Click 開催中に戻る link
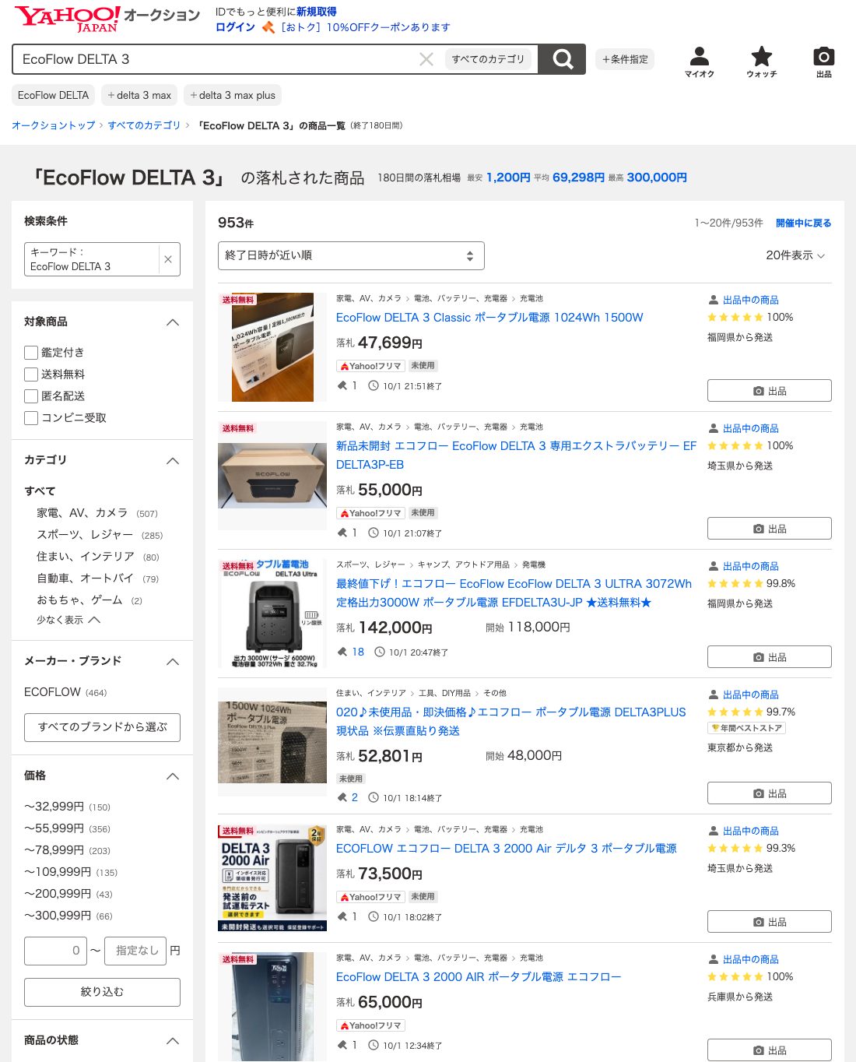 [803, 223]
